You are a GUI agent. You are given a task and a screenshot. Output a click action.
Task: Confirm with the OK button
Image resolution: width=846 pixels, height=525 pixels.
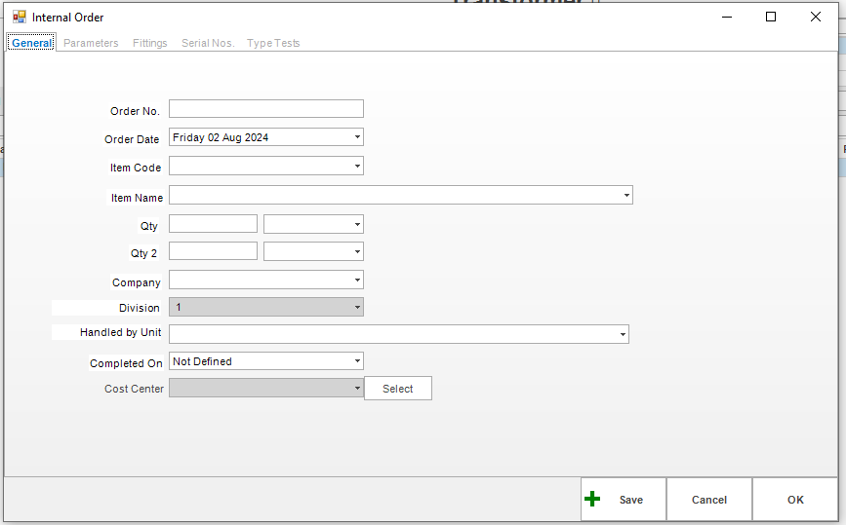[x=795, y=500]
